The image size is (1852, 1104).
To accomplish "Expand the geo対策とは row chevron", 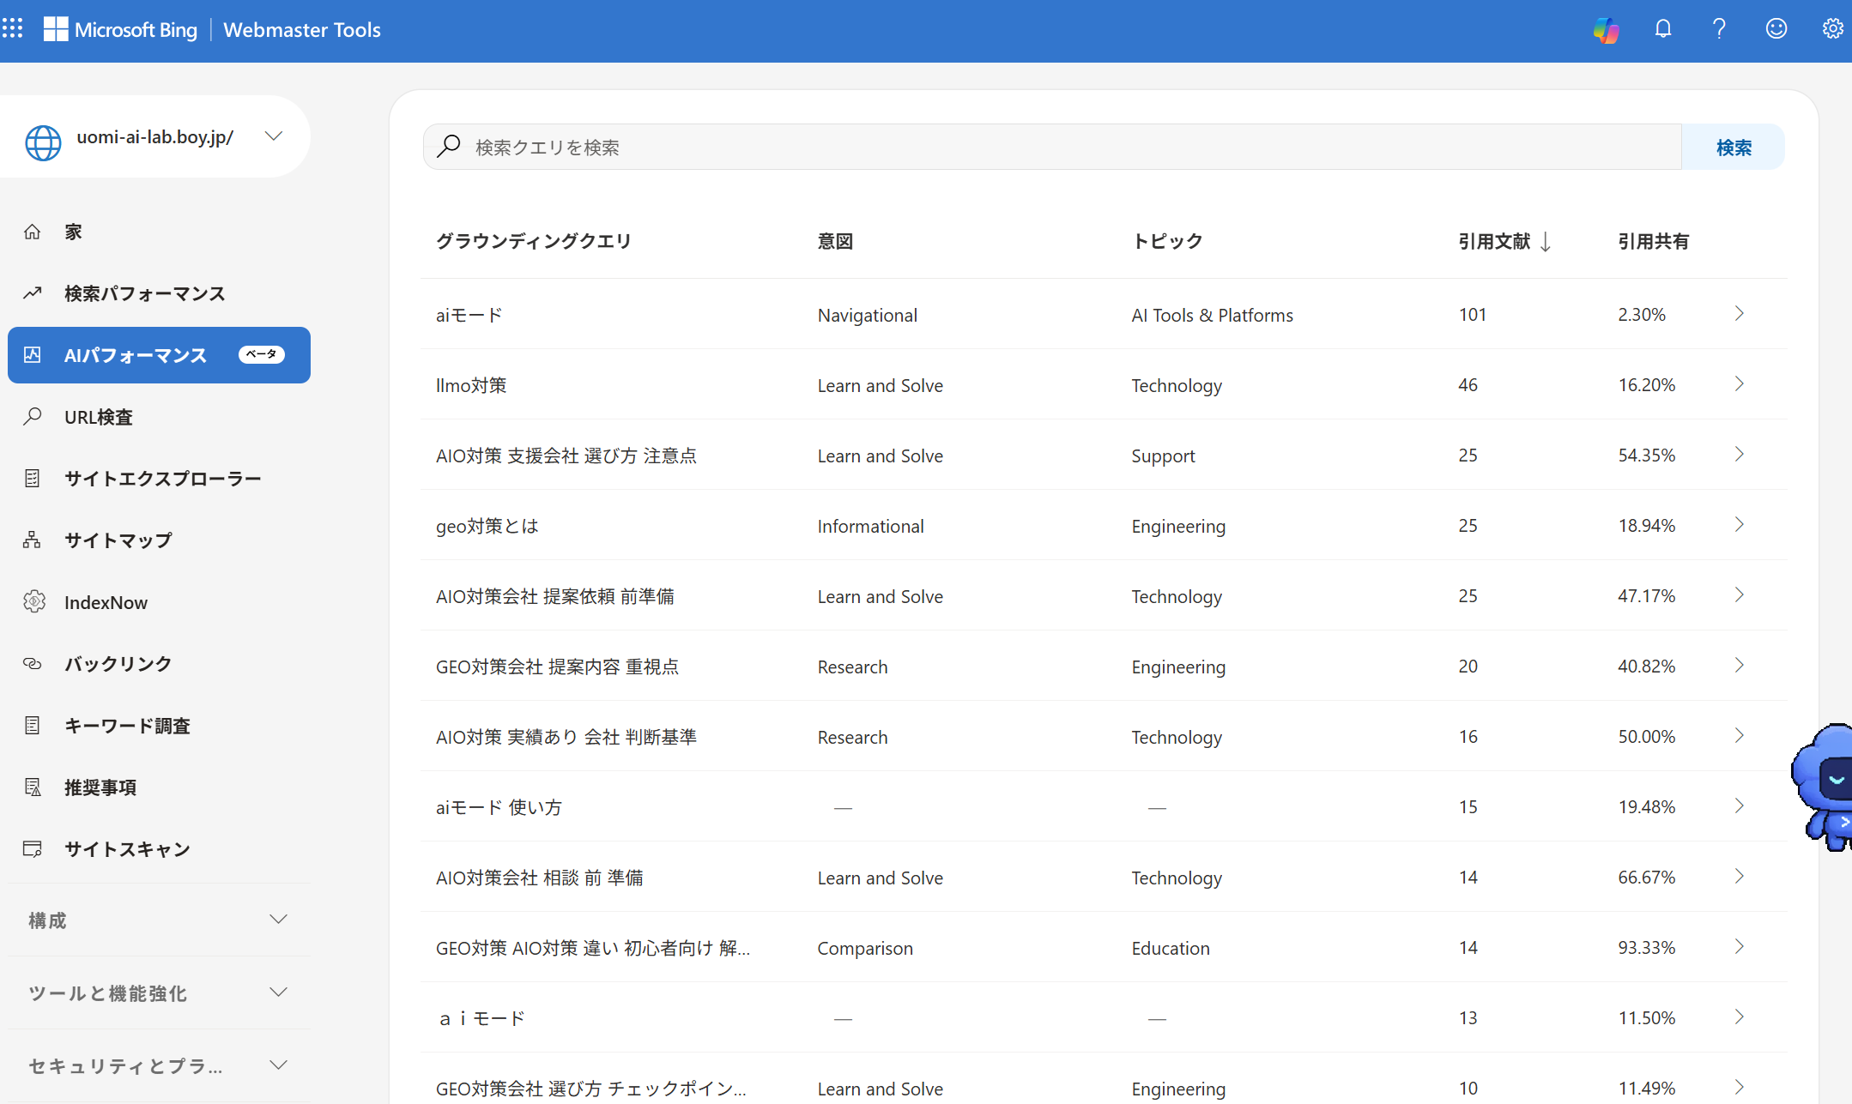I will tap(1740, 525).
